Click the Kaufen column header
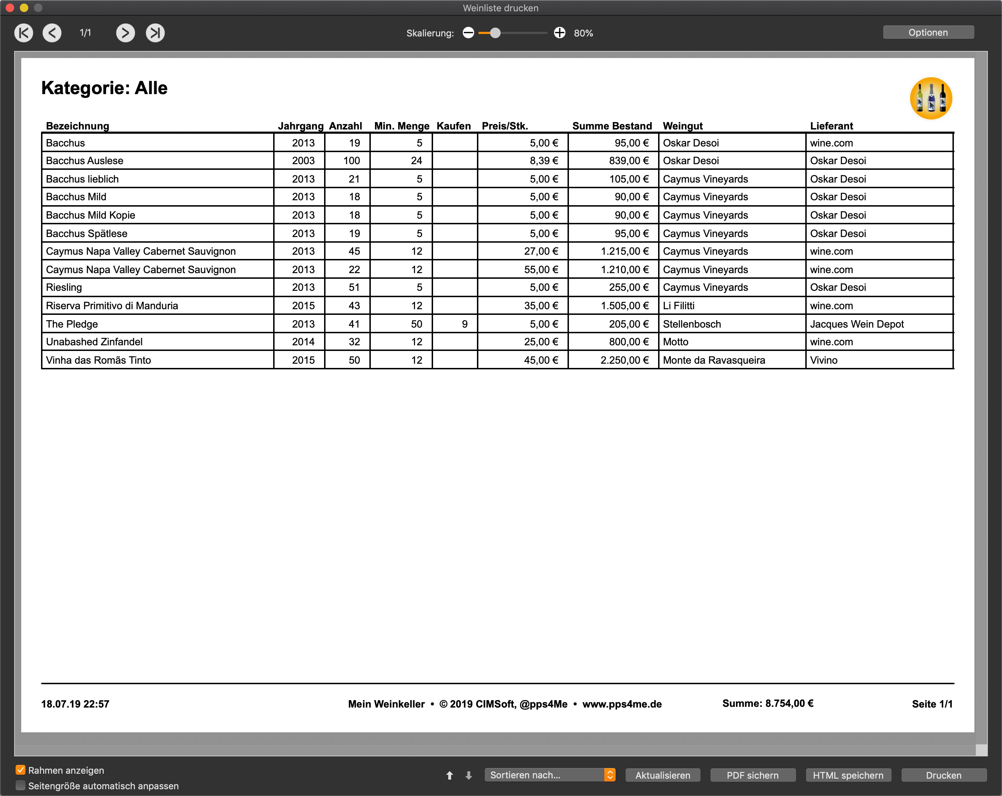This screenshot has width=1002, height=796. click(x=454, y=126)
